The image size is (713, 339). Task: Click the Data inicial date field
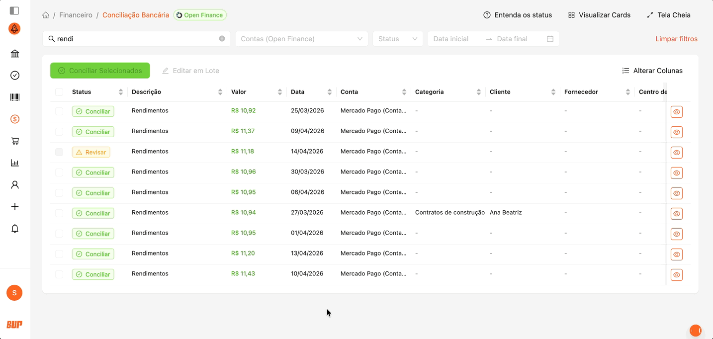451,39
